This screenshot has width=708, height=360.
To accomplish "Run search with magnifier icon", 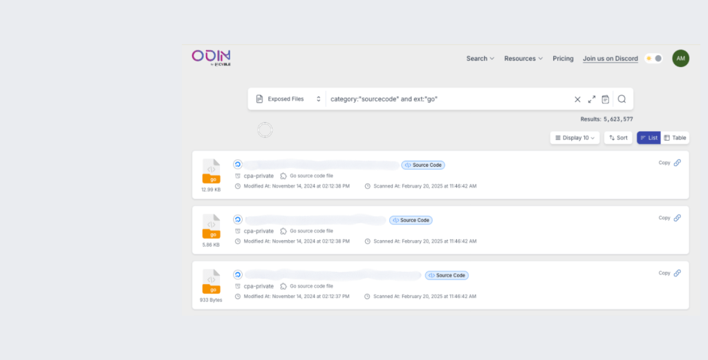I will click(622, 99).
